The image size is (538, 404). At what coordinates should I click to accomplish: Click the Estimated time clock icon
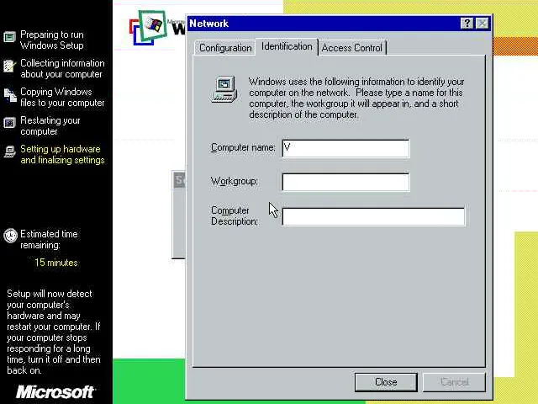pyautogui.click(x=10, y=236)
